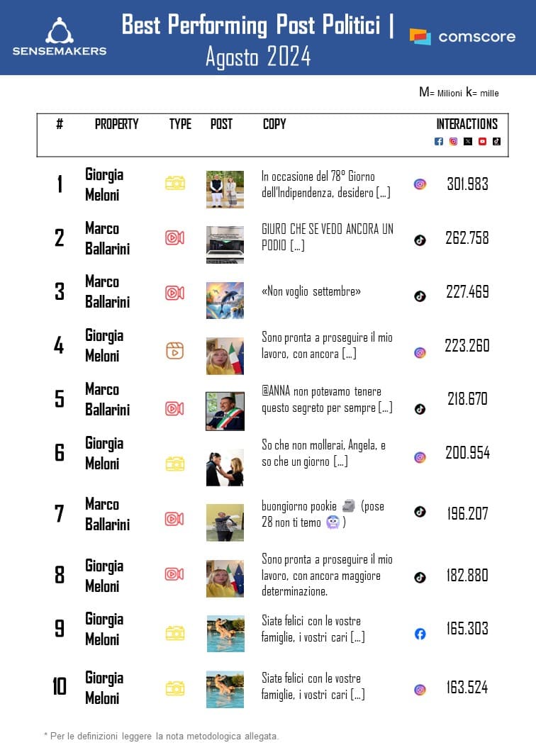This screenshot has width=536, height=750.
Task: Click the Facebook icon under the INTERACTIONS header
Action: 439,142
